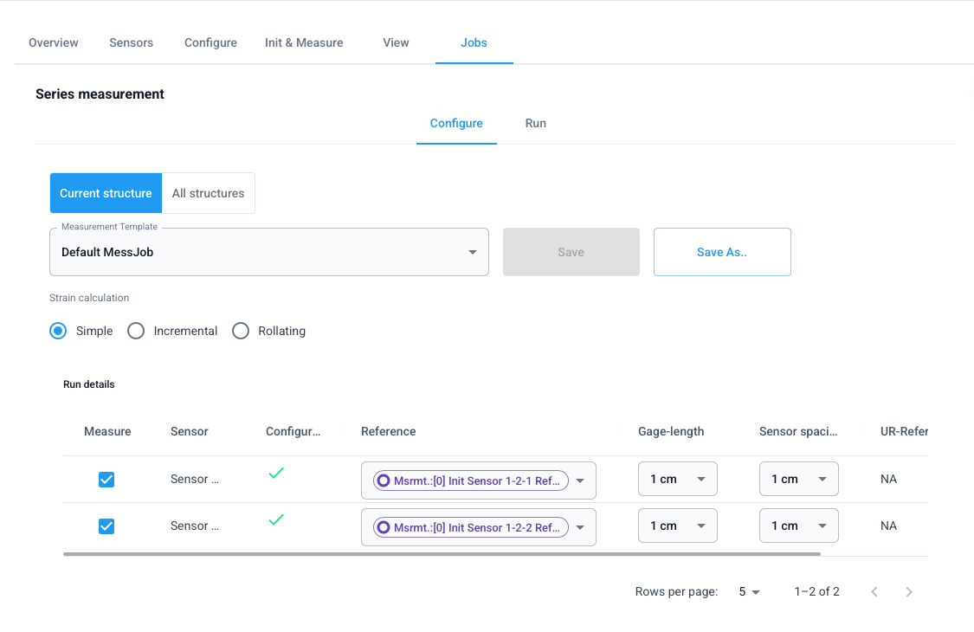
Task: Switch to the Run sub-tab
Action: click(535, 123)
